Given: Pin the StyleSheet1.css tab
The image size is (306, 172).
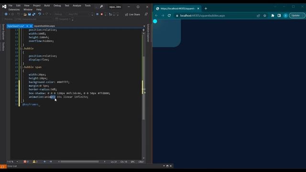Looking at the screenshot, I should 27,26.
